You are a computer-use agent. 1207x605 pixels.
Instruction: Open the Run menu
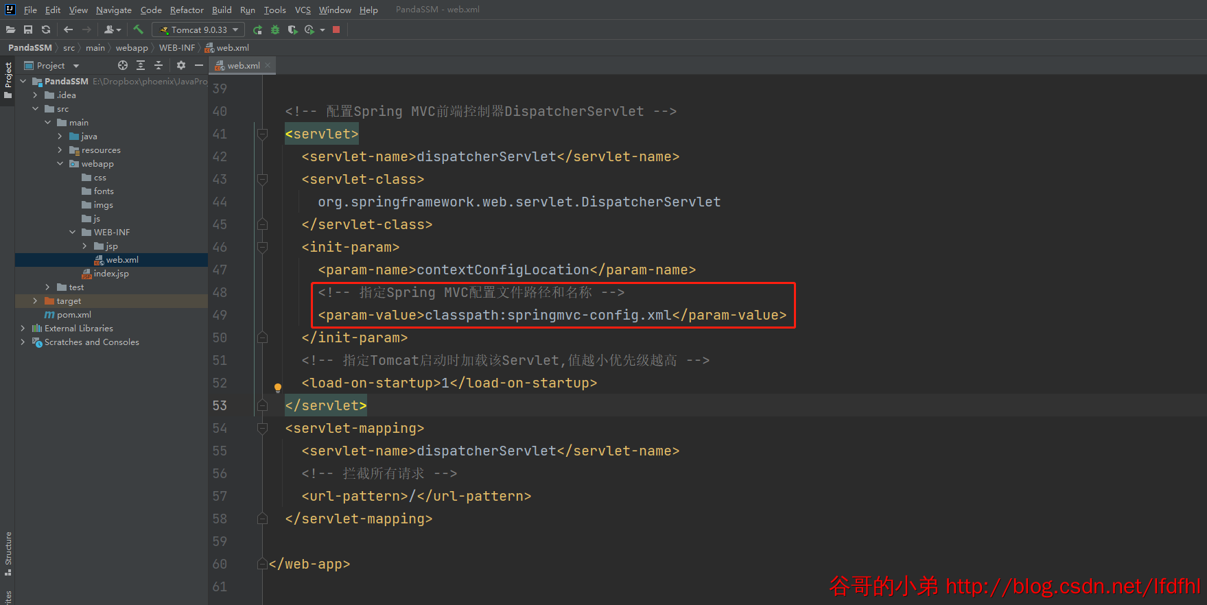[x=248, y=10]
